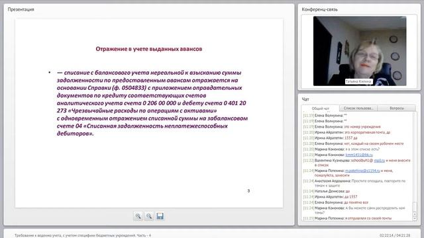Click the chat scrollbar thumb
Screen dimensions: 424x238
[415, 207]
